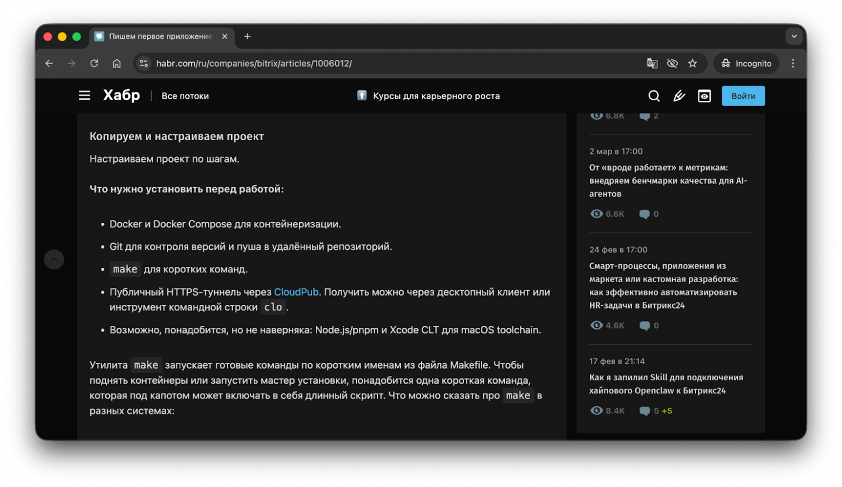The height and width of the screenshot is (487, 842).
Task: Click the write article pen icon
Action: (x=679, y=95)
